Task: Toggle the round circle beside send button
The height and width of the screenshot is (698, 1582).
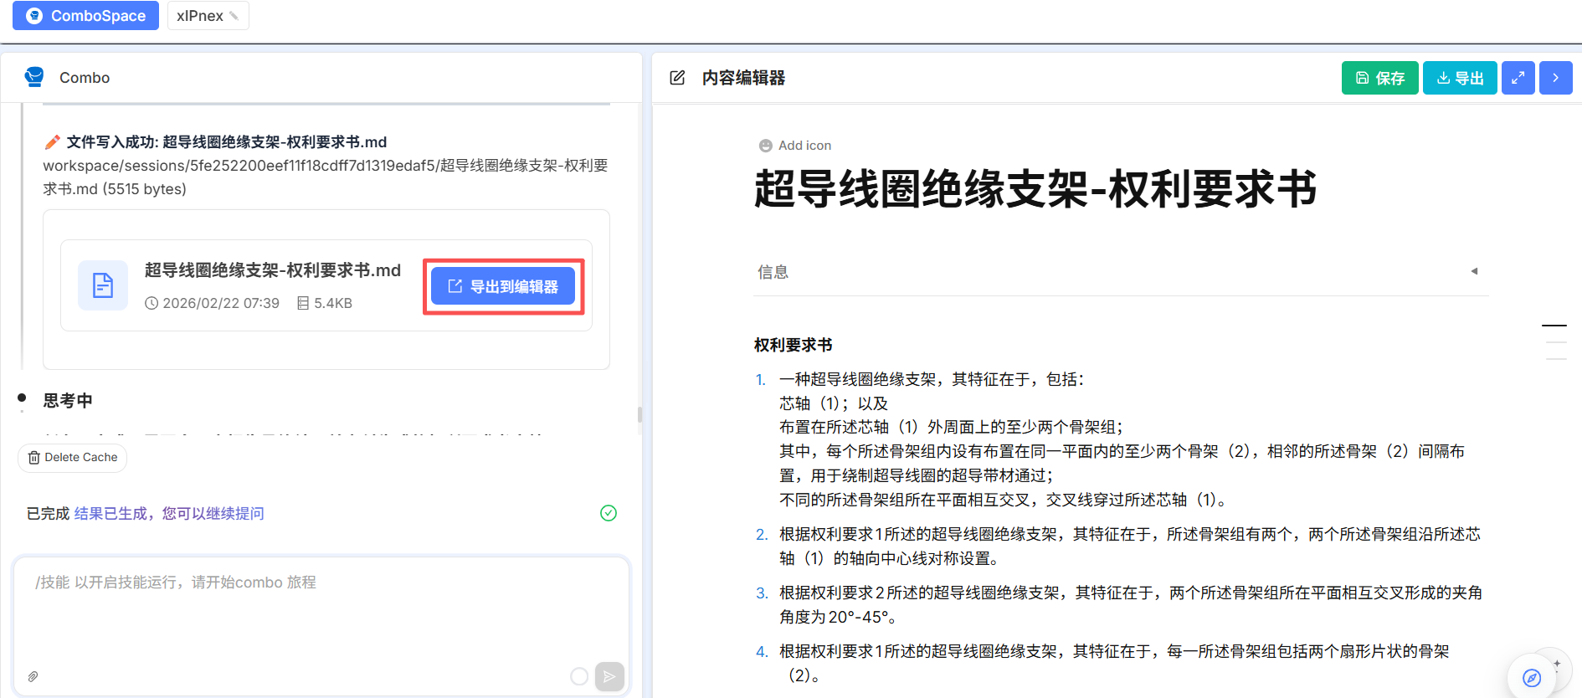Action: tap(578, 676)
